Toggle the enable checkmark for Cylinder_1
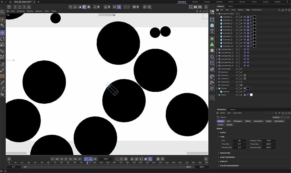This screenshot has height=173, width=291. click(241, 17)
